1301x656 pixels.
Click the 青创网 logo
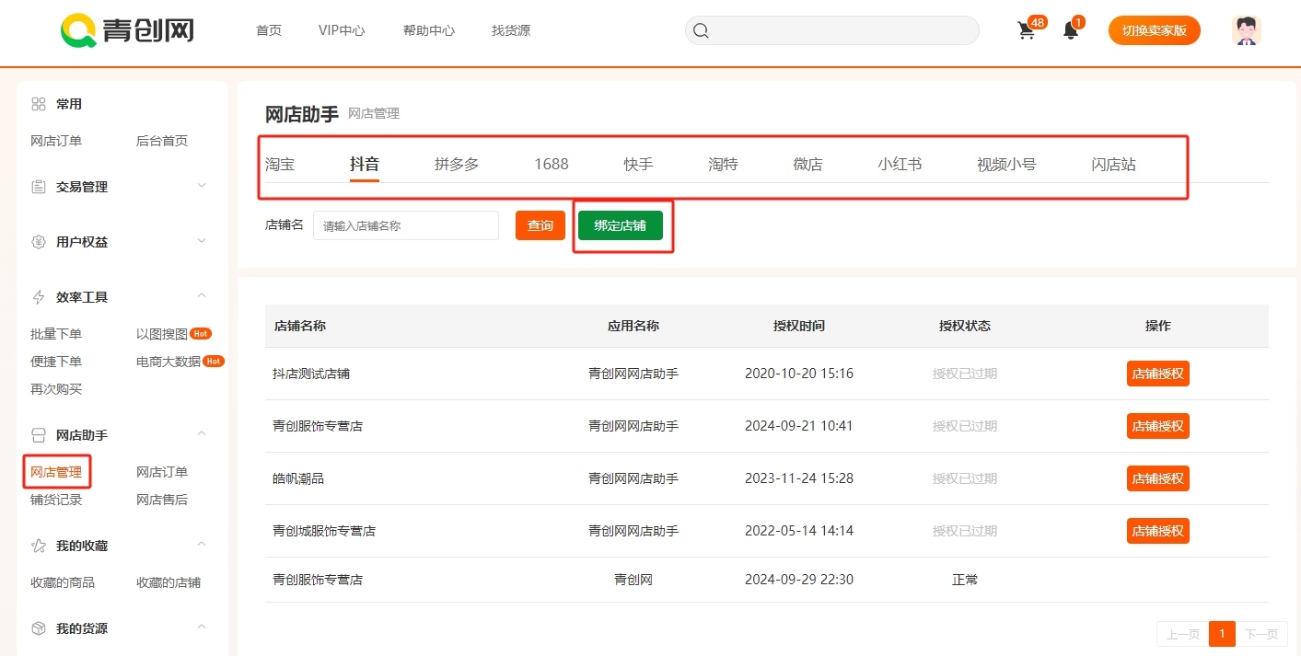(x=127, y=30)
